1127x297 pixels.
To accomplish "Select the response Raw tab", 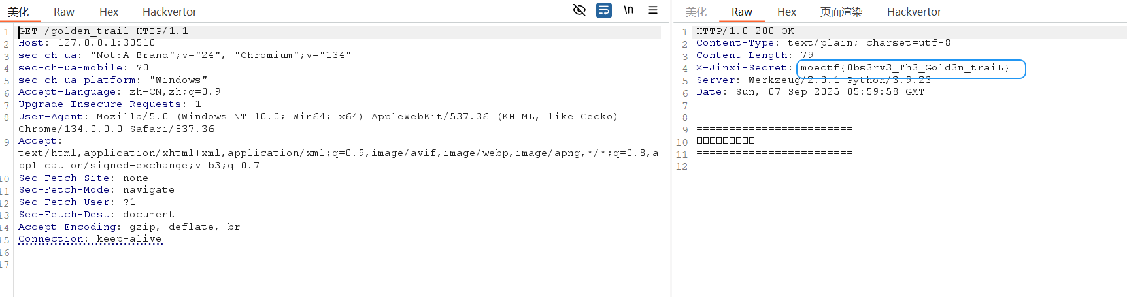I will click(x=742, y=12).
